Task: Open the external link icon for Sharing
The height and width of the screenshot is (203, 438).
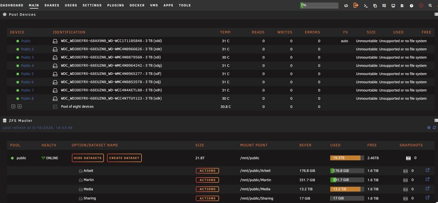Action: coord(427,198)
